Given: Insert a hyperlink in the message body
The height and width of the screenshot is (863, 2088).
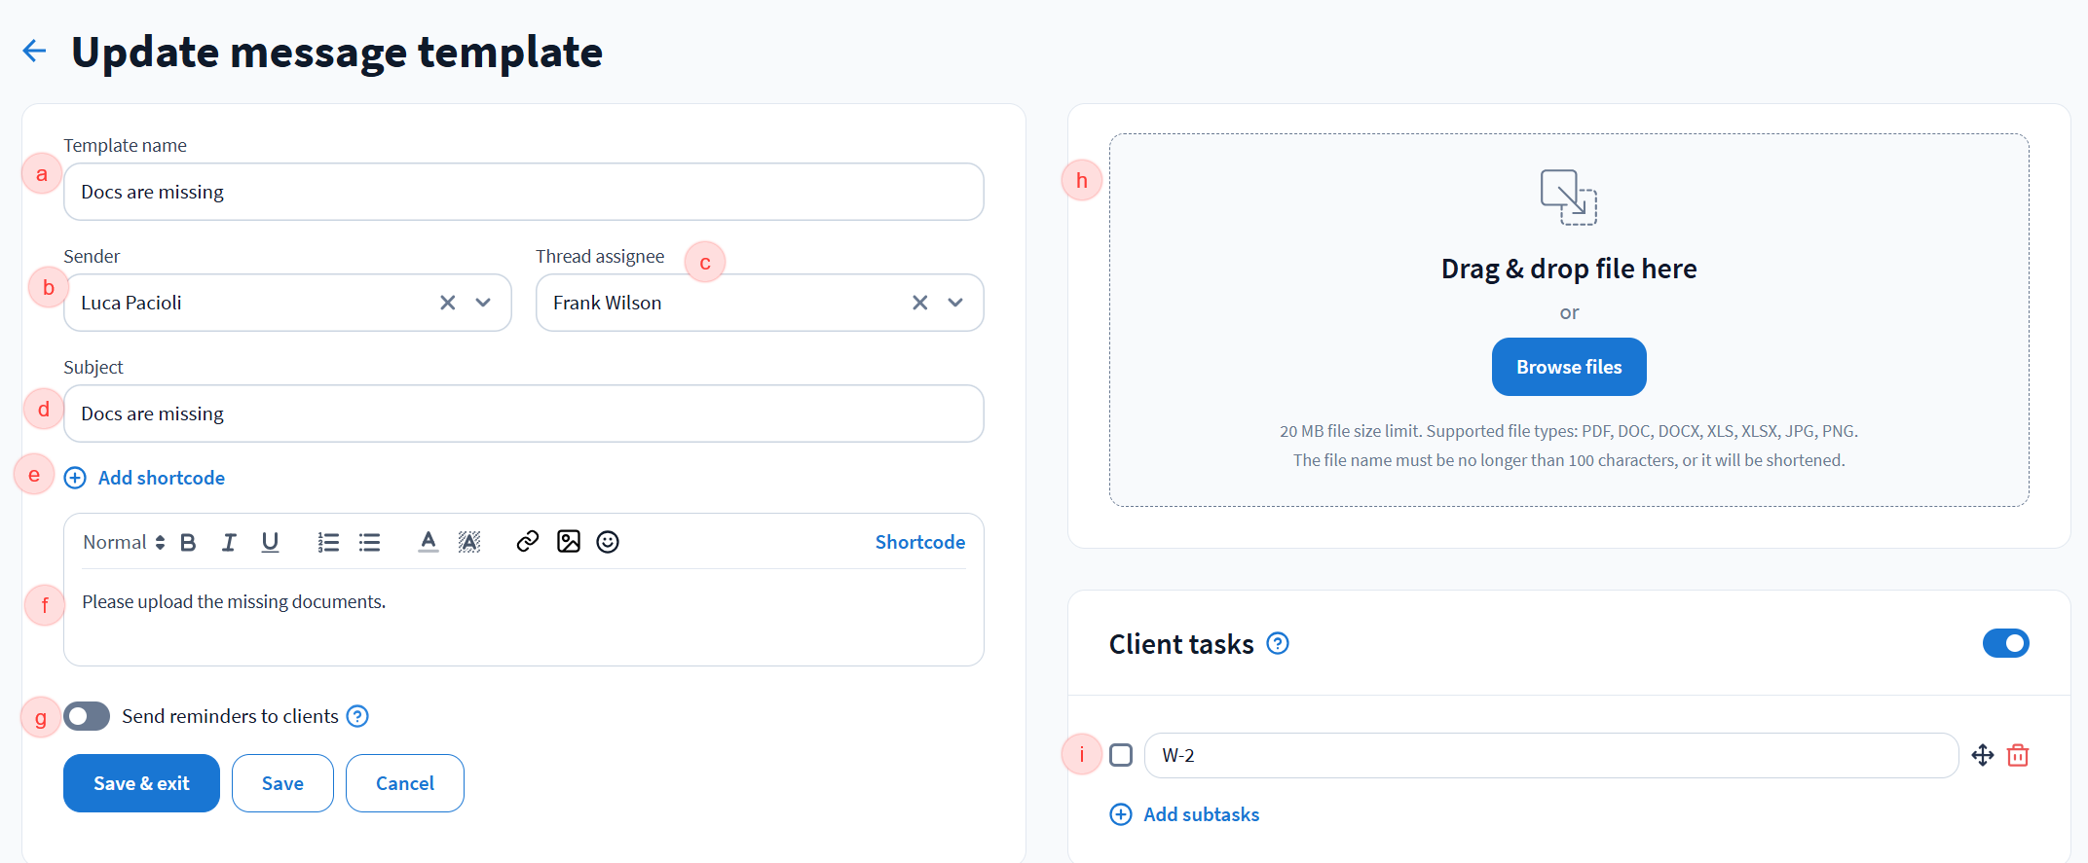Looking at the screenshot, I should pyautogui.click(x=527, y=542).
